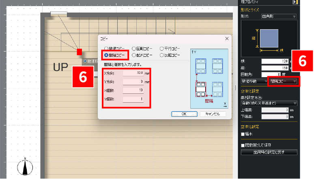The width and height of the screenshot is (314, 179).
Task: Click the 上端高 input field
Action: pos(275,110)
